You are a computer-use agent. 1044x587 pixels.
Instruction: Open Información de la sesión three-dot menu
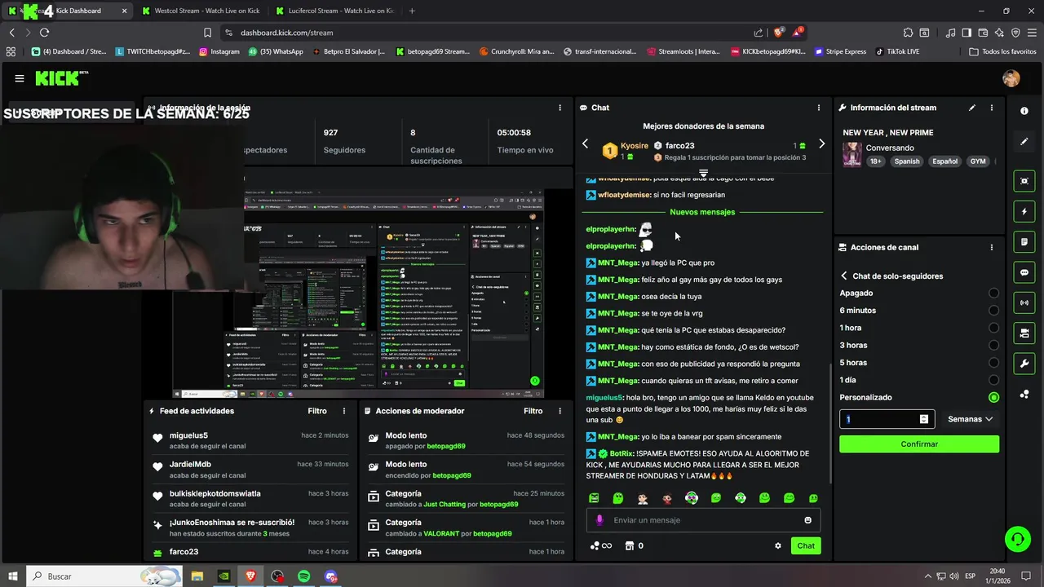pyautogui.click(x=560, y=108)
